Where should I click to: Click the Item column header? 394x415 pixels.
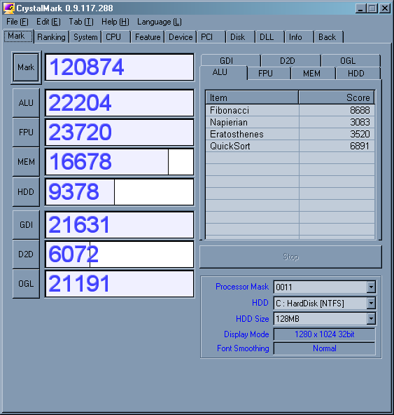(252, 97)
